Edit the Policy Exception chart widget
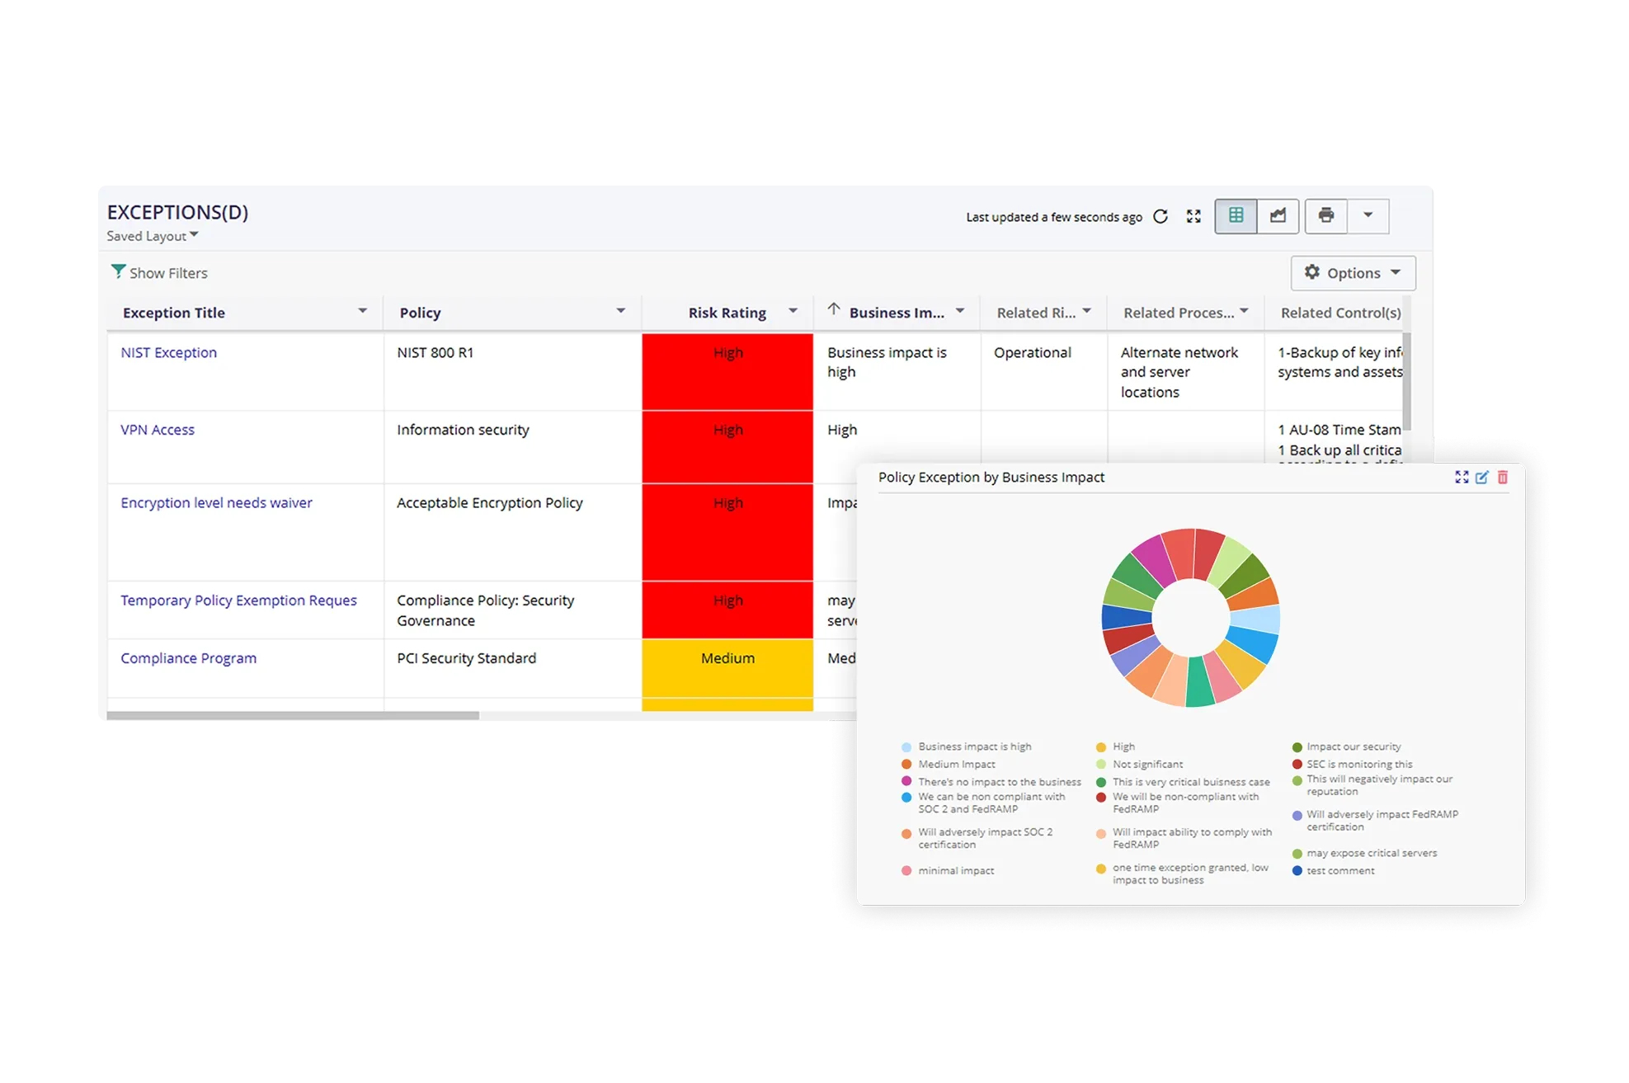 click(x=1482, y=477)
